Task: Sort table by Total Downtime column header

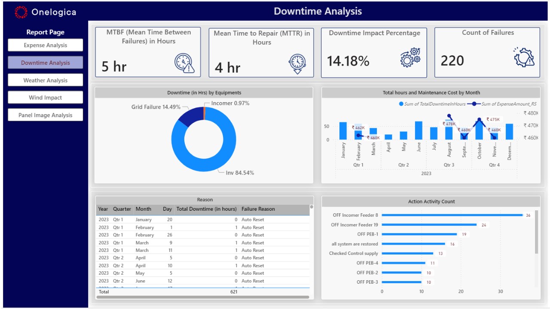Action: coord(206,209)
